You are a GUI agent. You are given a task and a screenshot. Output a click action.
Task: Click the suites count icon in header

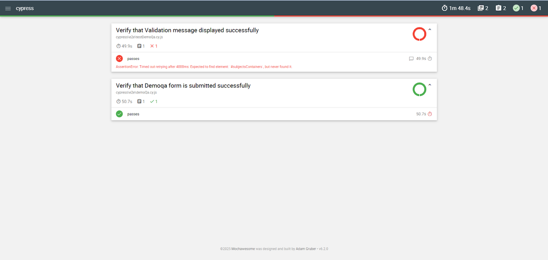click(481, 8)
